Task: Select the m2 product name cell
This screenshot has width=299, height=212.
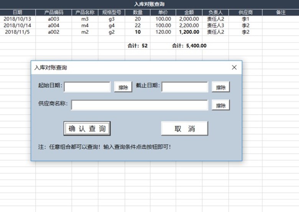Action: pos(85,32)
